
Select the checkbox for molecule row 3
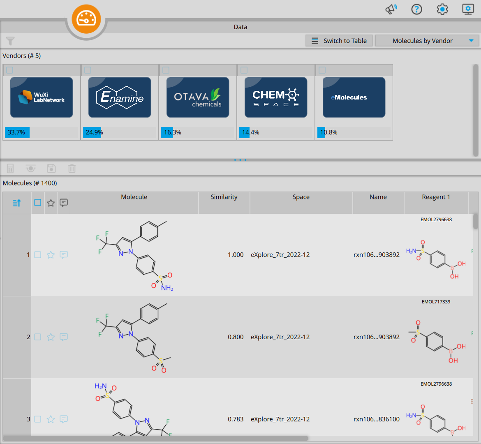[37, 419]
